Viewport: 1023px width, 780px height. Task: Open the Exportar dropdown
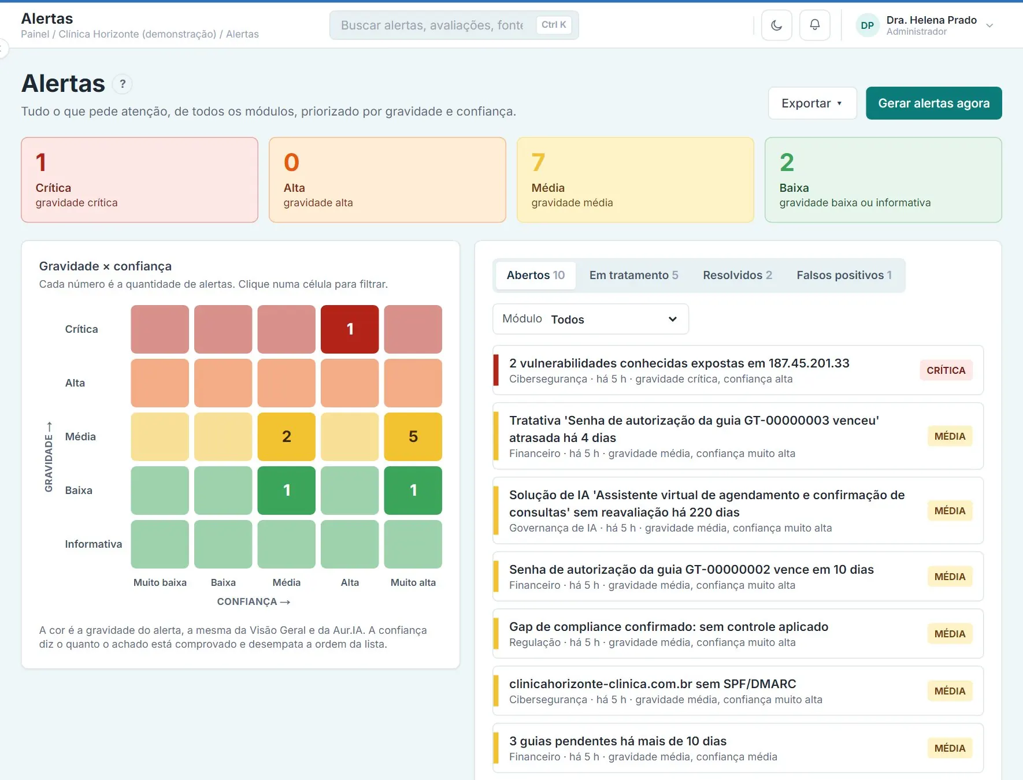[812, 103]
